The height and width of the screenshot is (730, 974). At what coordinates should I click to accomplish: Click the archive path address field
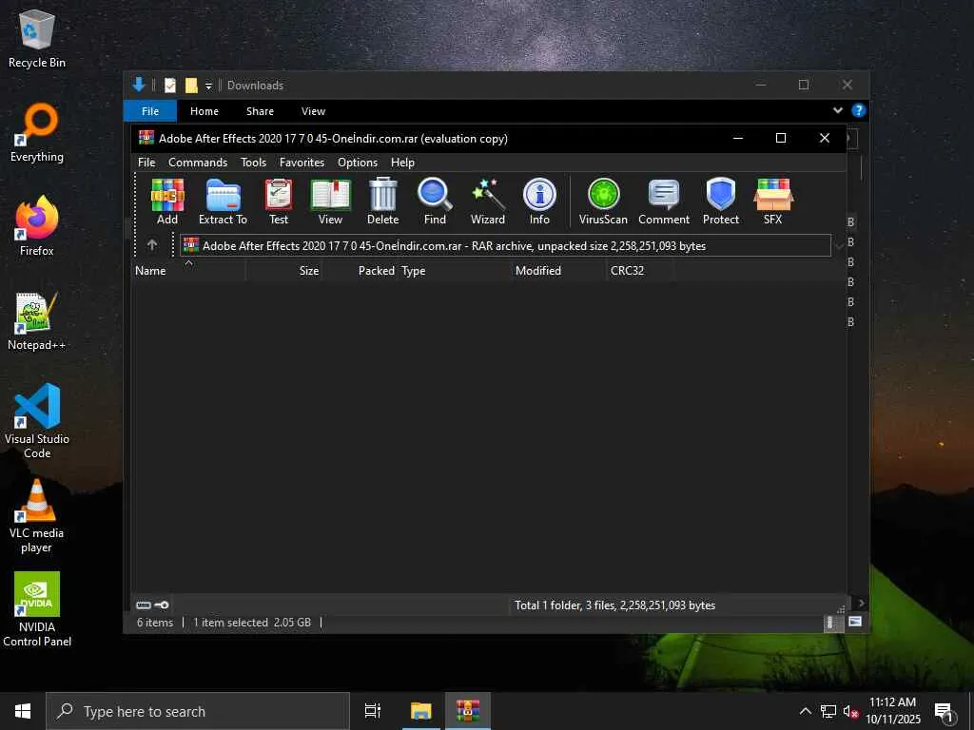(505, 246)
